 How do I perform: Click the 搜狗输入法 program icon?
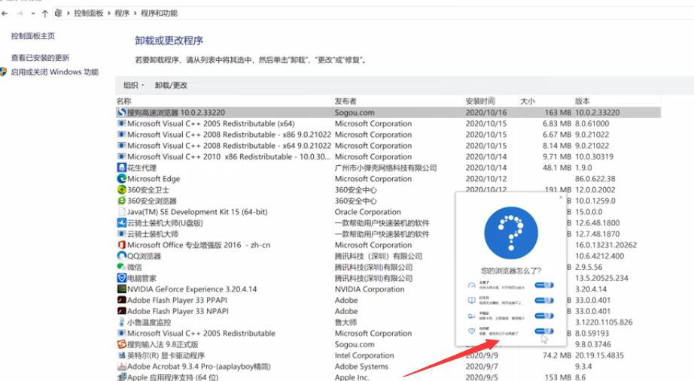122,344
